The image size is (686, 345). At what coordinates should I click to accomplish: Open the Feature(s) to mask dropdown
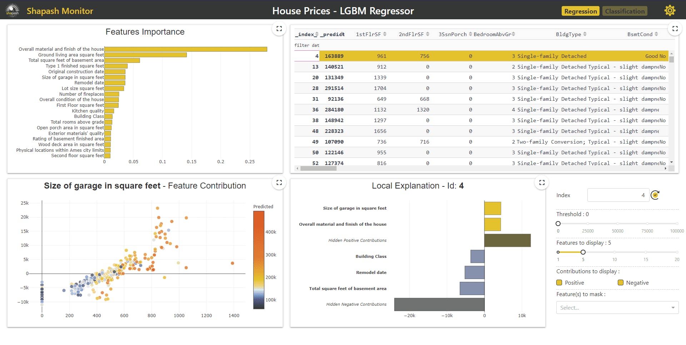coord(617,307)
